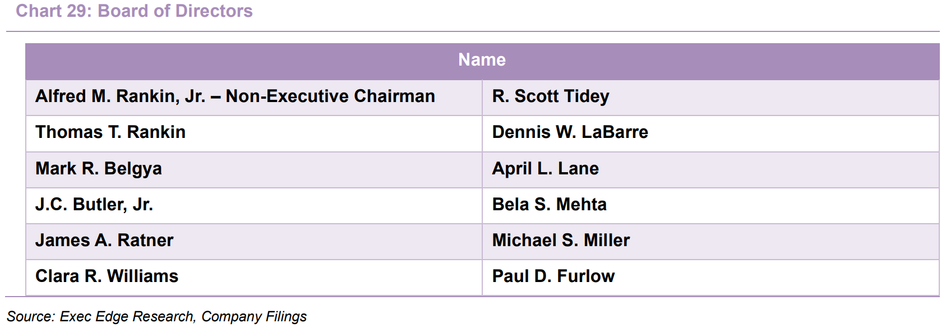Viewport: 946px width, 328px height.
Task: Select the April L. Lane cell
Action: tap(710, 169)
